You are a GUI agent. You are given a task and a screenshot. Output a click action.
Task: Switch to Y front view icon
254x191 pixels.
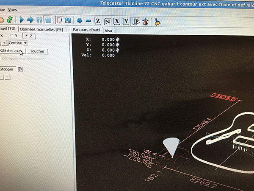click(x=126, y=22)
